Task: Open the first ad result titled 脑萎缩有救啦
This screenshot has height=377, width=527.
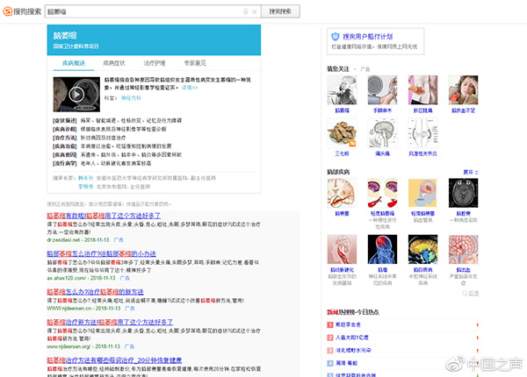Action: click(x=104, y=216)
